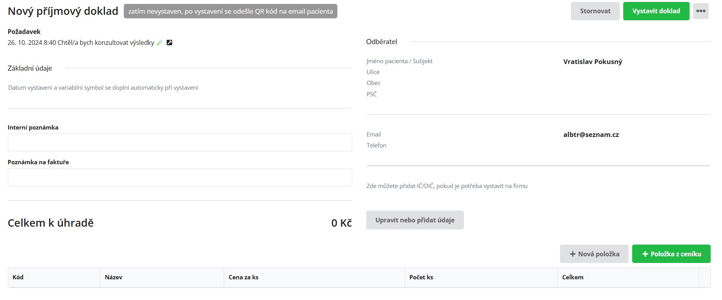Add a Nová položka item

pos(594,254)
